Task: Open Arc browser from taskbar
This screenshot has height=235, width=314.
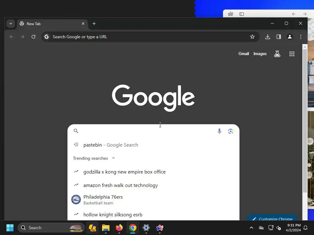Action: point(159,228)
